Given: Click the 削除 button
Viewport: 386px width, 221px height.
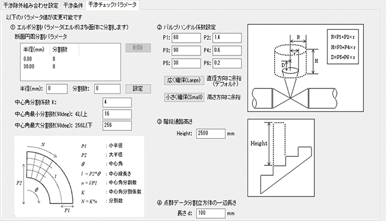Looking at the screenshot, I should click(137, 48).
